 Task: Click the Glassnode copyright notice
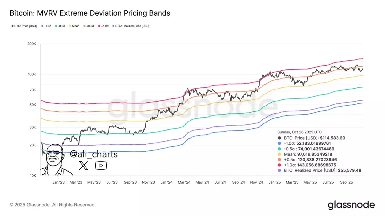pyautogui.click(x=53, y=205)
